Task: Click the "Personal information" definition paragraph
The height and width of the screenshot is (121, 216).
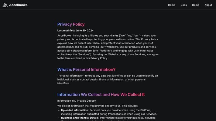Action: pos(108,80)
